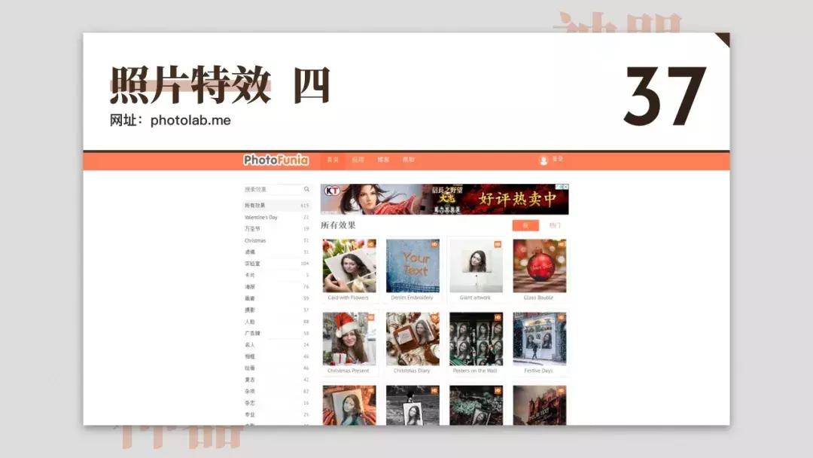Viewport: 813px width, 458px height.
Task: Open the third header nav item, 博客
Action: pyautogui.click(x=383, y=160)
